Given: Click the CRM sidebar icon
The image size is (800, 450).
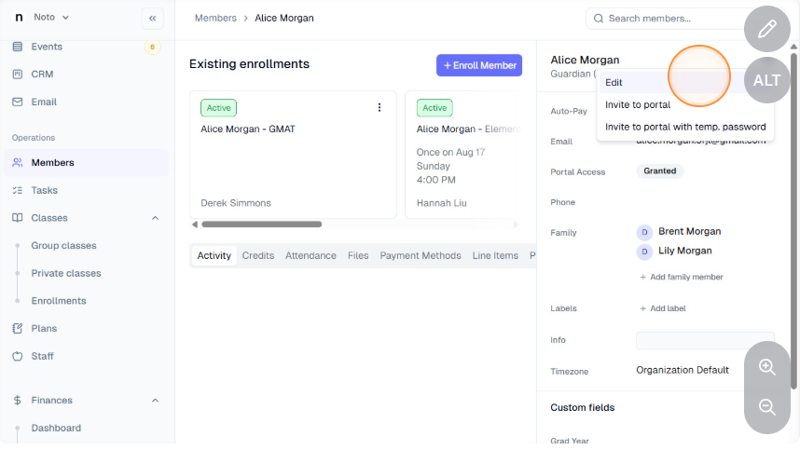Looking at the screenshot, I should 18,75.
